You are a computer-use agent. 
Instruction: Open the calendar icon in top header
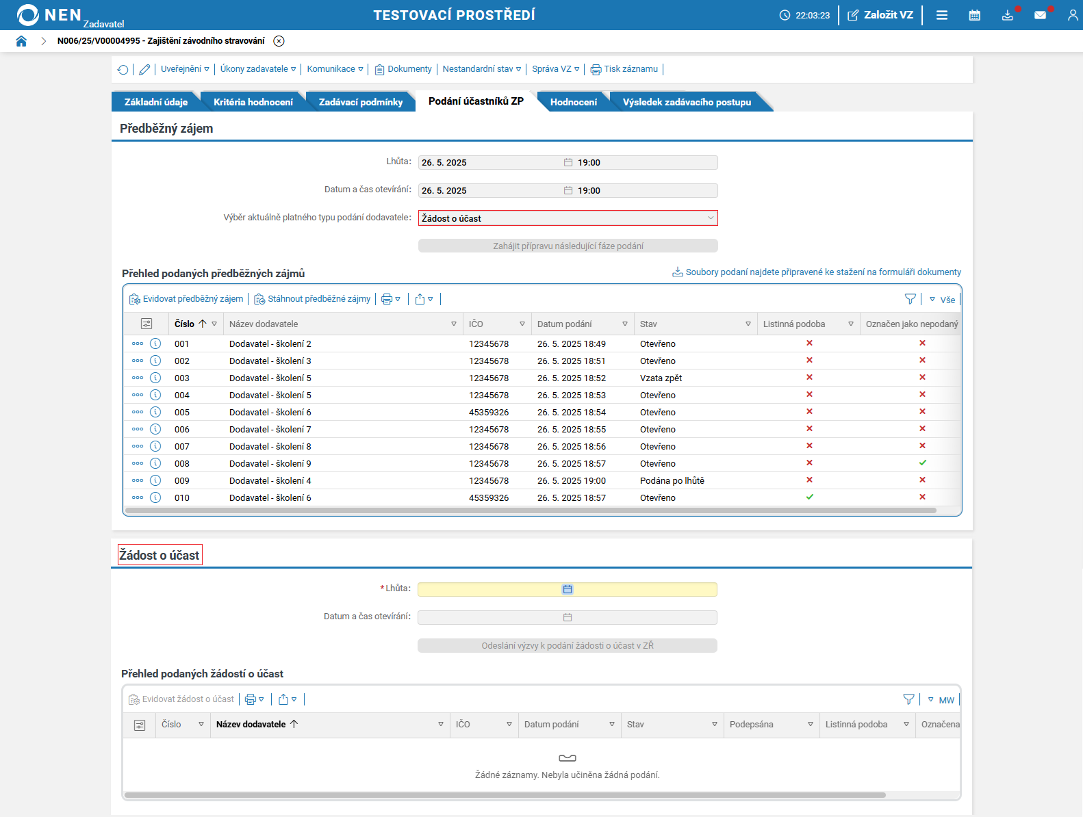pos(974,15)
